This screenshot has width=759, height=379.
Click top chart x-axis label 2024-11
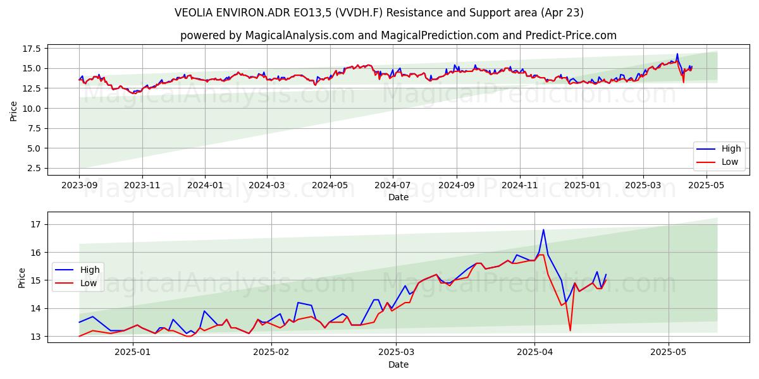(x=519, y=186)
